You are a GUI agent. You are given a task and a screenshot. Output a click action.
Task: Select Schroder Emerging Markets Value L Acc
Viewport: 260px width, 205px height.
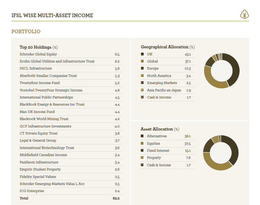[x=71, y=184]
